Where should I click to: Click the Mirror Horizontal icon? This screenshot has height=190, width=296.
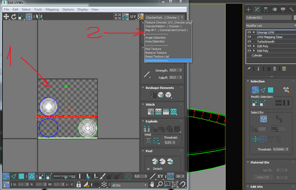40,17
